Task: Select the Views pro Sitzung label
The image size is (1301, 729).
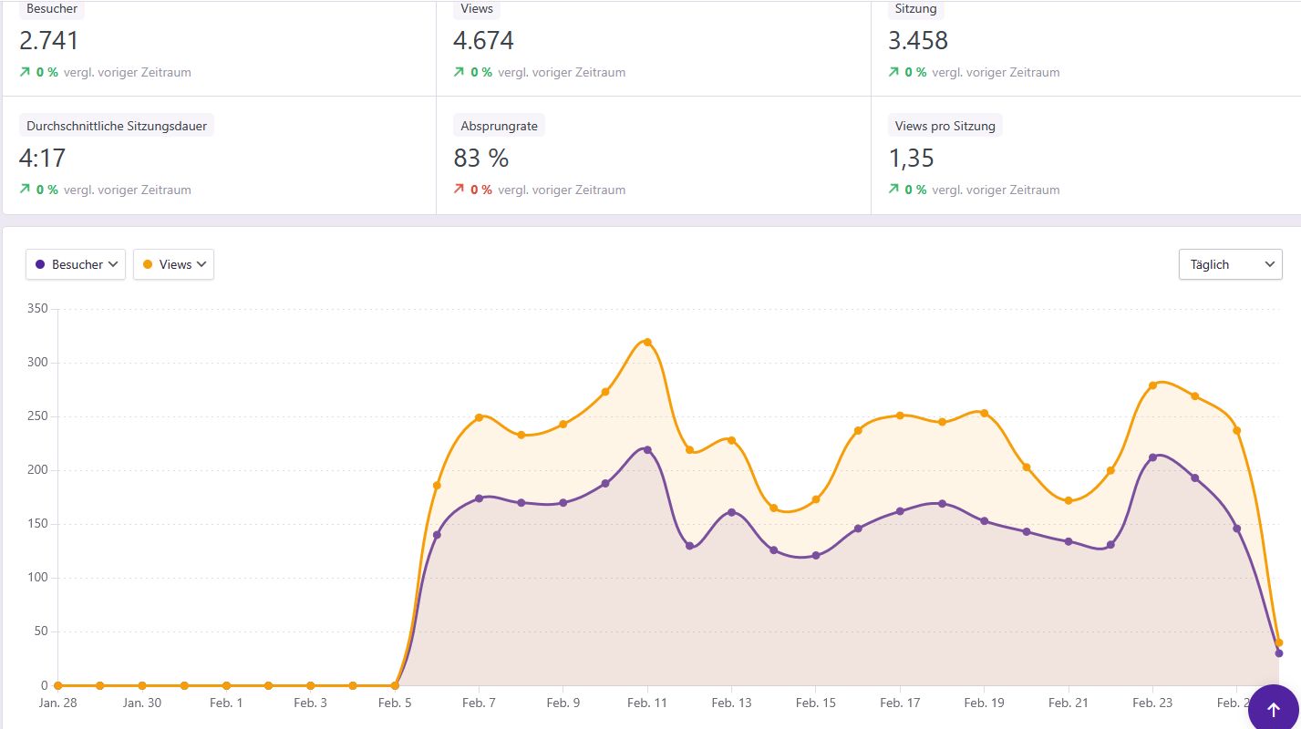Action: (x=945, y=126)
